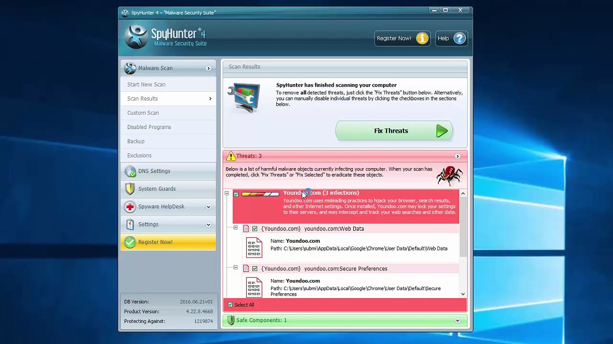
Task: Click the Scan Results panel heading
Action: 244,67
